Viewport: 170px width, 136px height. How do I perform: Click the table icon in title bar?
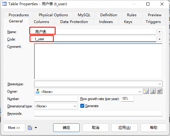[4, 4]
